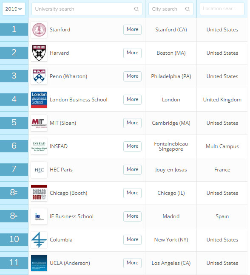Click the Harvard shield logo
The height and width of the screenshot is (275, 250).
tap(39, 53)
